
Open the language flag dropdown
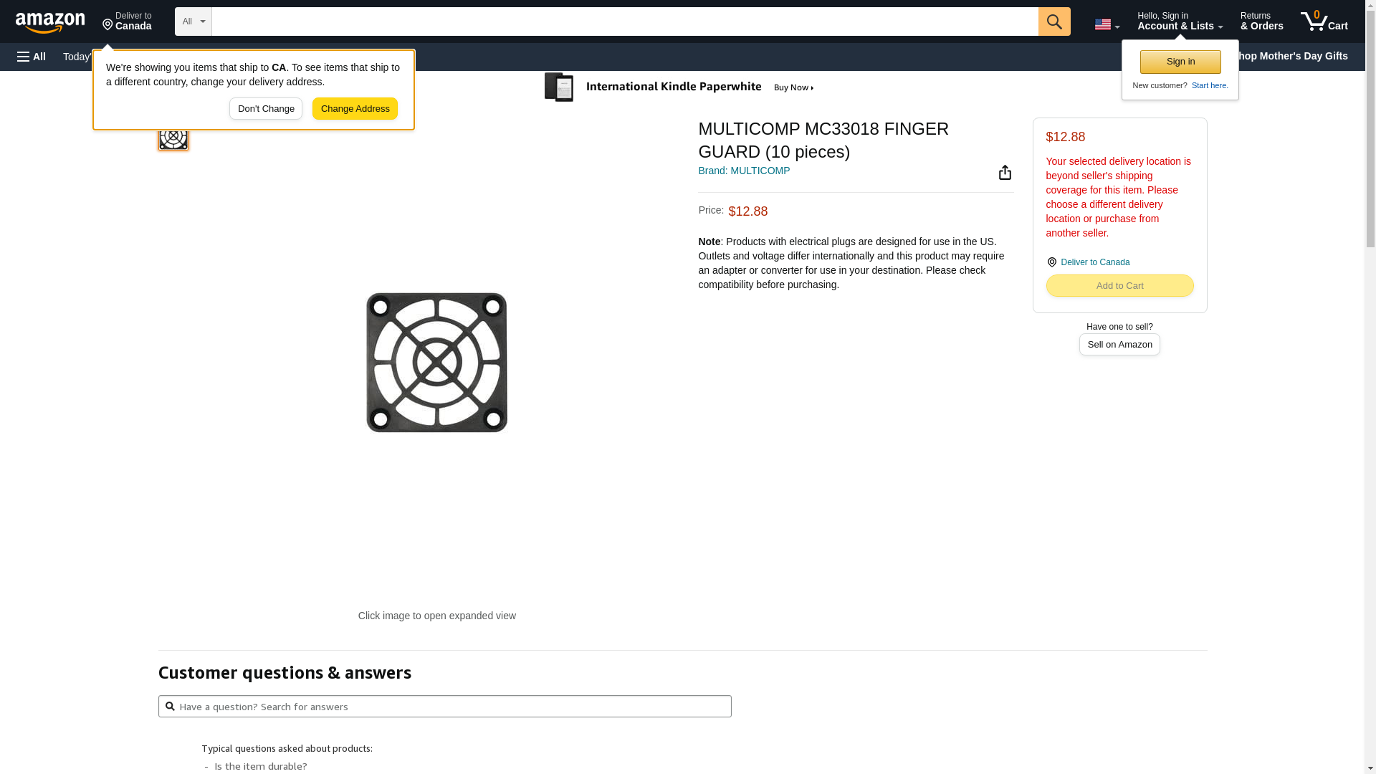(1107, 25)
